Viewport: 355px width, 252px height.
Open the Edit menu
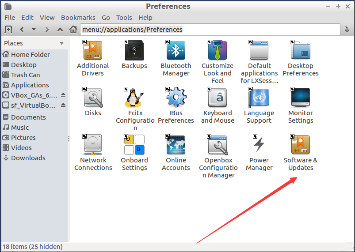pos(27,18)
